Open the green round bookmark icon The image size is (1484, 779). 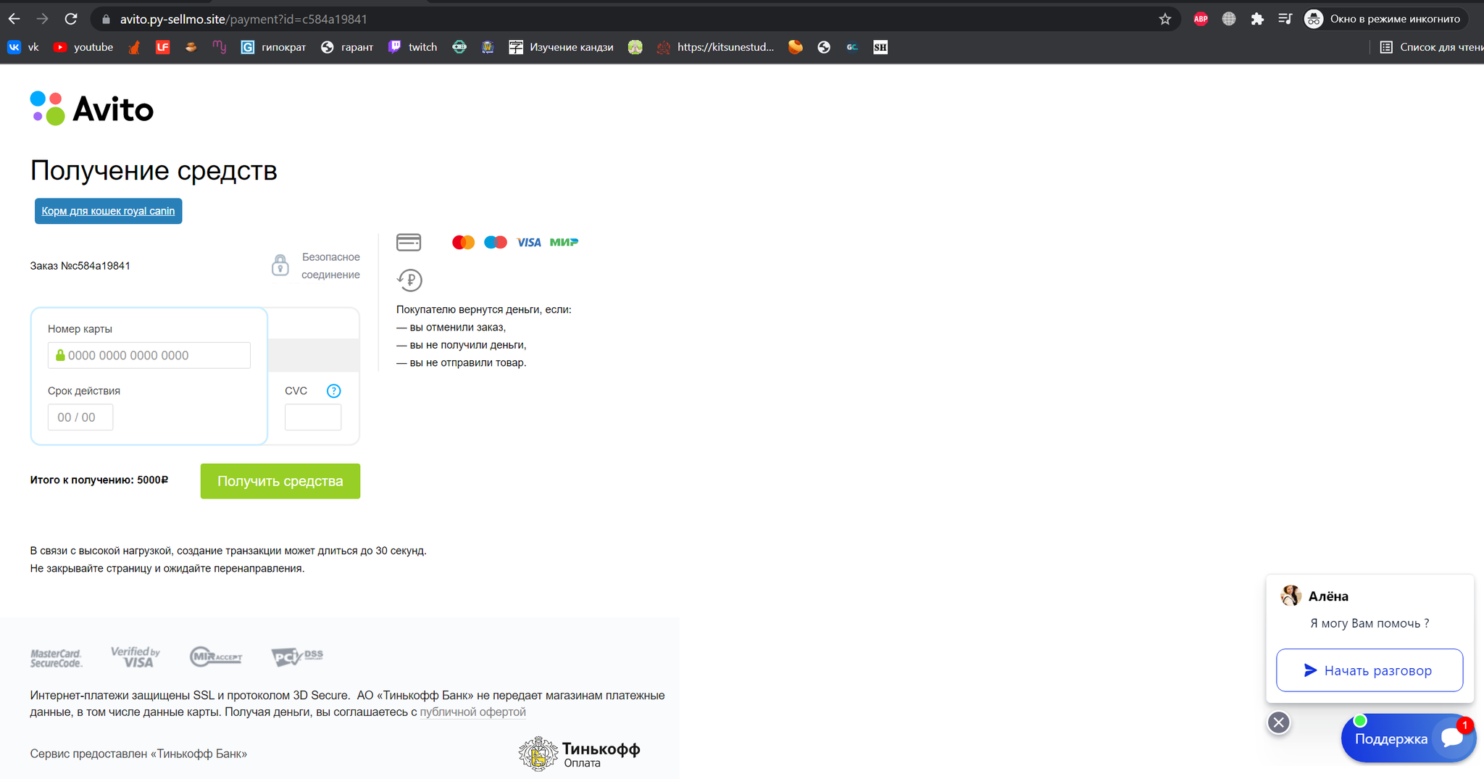click(635, 47)
